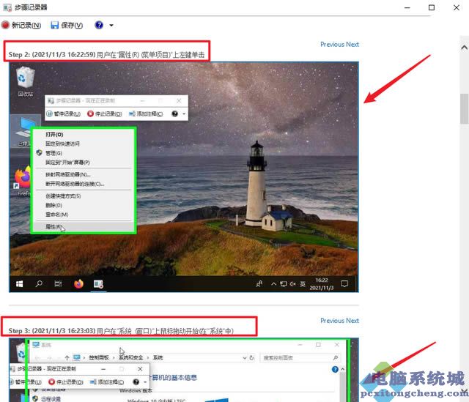This screenshot has height=402, width=469.
Task: Select 管理(G) in the context menu
Action: (53, 153)
